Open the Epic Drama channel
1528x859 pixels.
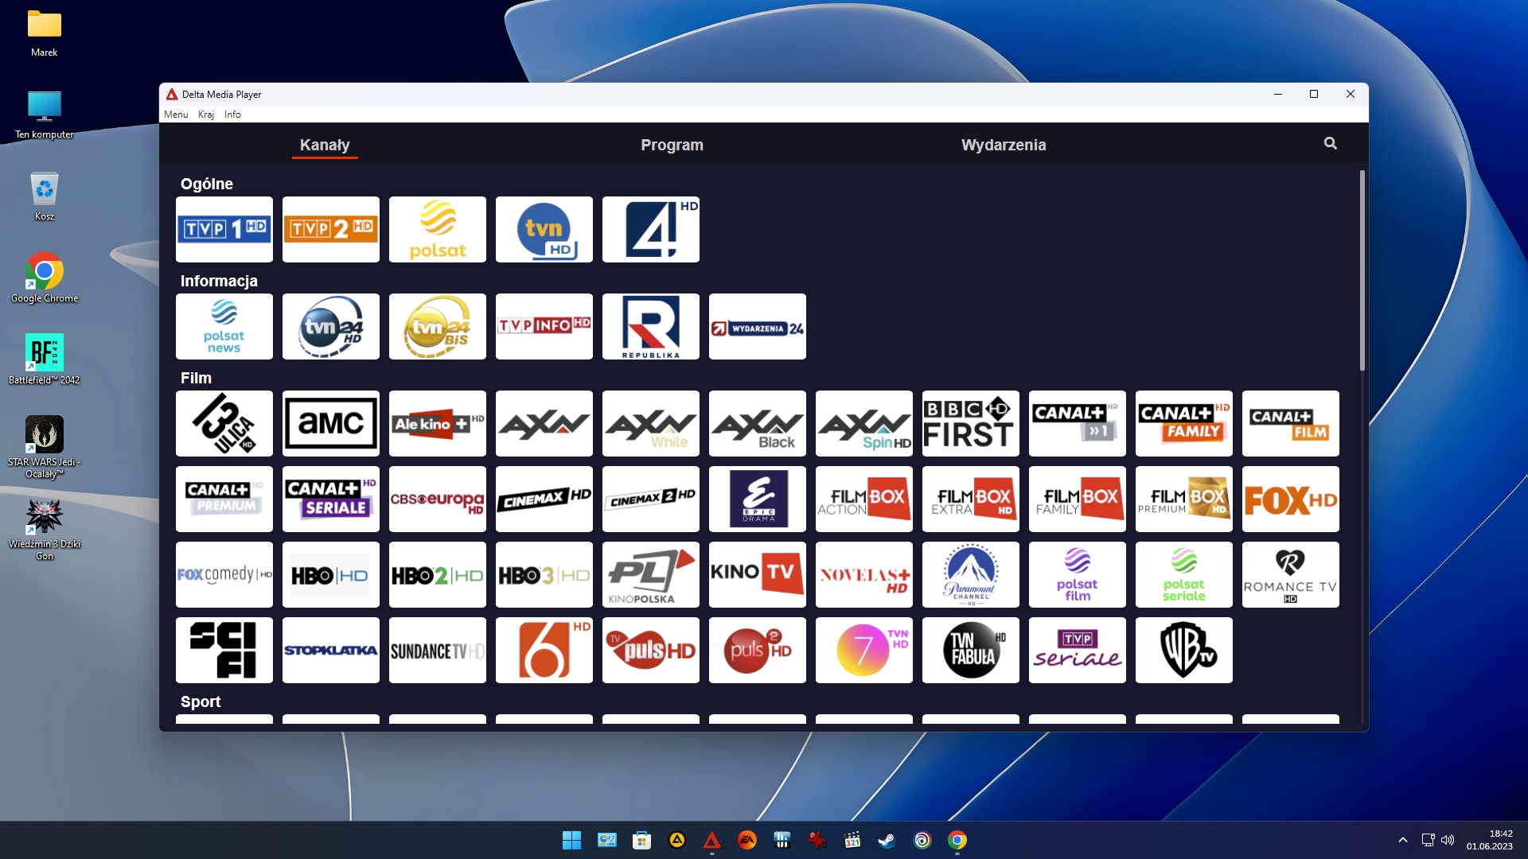coord(758,499)
